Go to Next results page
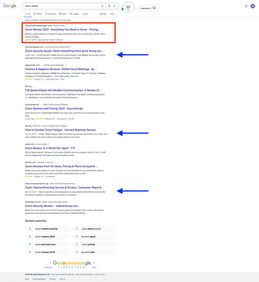 [x=94, y=267]
